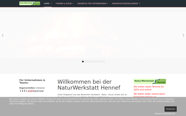Select the second slideshow indicator dot

pyautogui.click(x=85, y=62)
